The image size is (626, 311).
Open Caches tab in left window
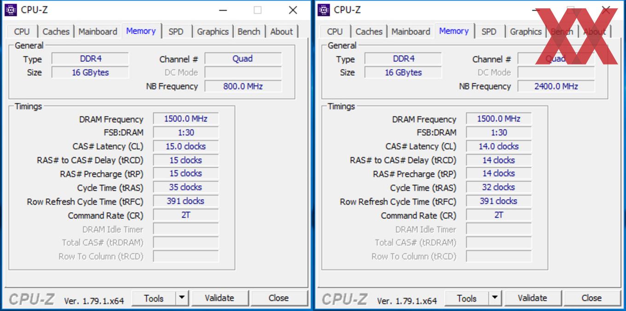56,31
